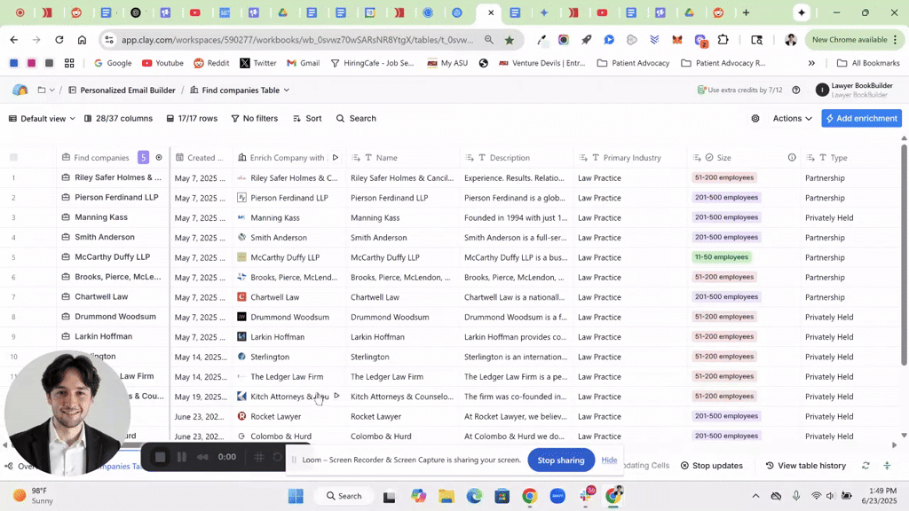Image resolution: width=909 pixels, height=511 pixels.
Task: Click the help question mark icon
Action: click(796, 90)
